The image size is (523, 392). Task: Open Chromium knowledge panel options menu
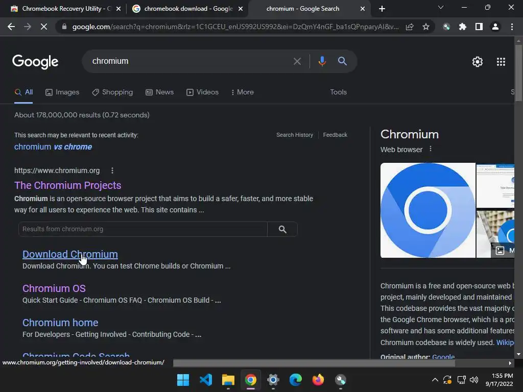point(430,149)
